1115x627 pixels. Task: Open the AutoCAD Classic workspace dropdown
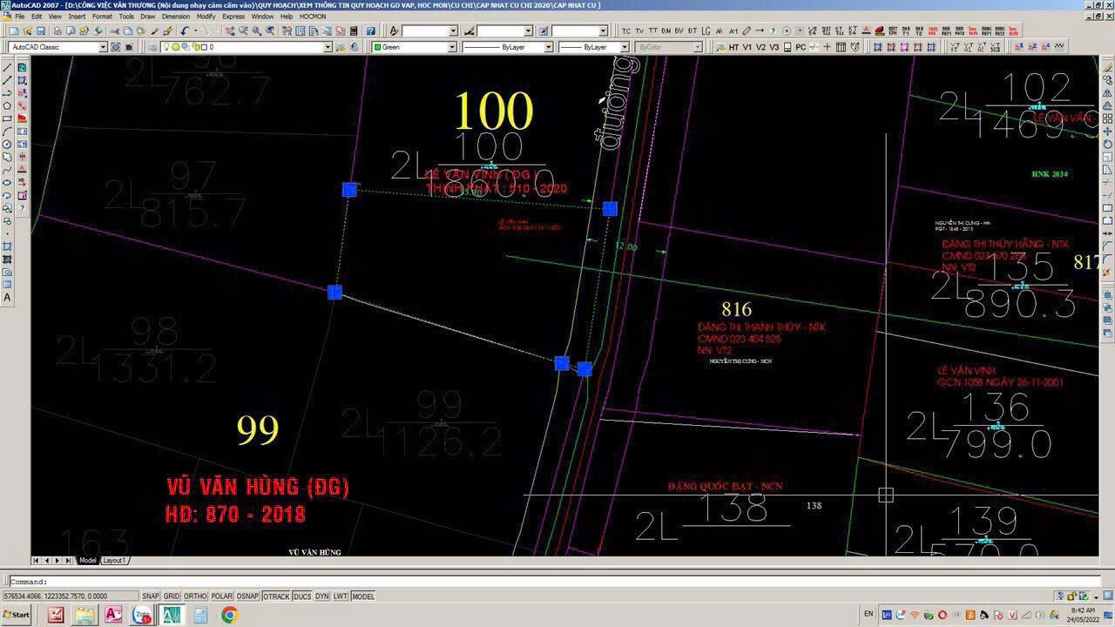pyautogui.click(x=103, y=47)
